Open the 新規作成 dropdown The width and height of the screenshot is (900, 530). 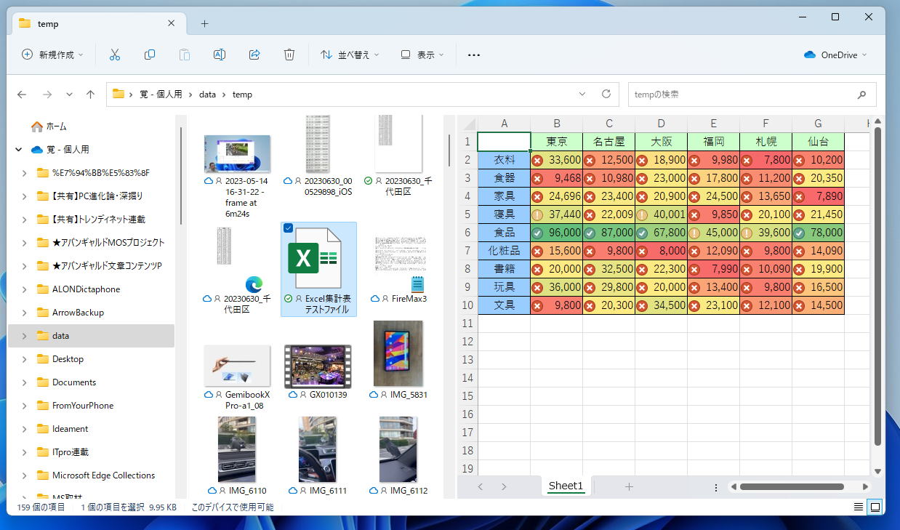(x=52, y=55)
